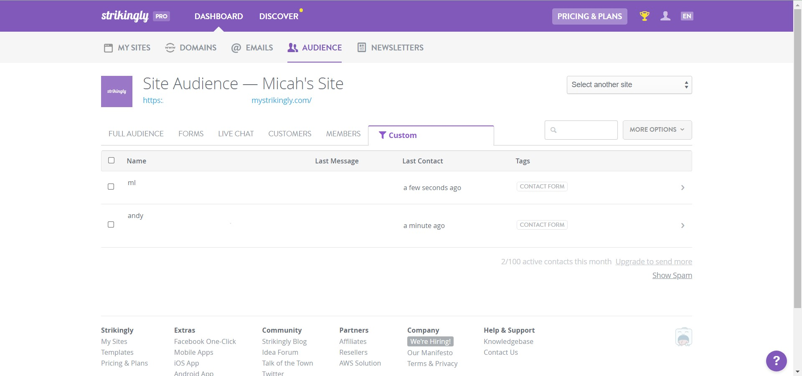
Task: Switch to the Forms audience tab
Action: (191, 134)
